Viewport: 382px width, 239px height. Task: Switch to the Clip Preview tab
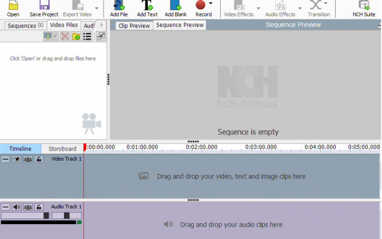point(134,26)
